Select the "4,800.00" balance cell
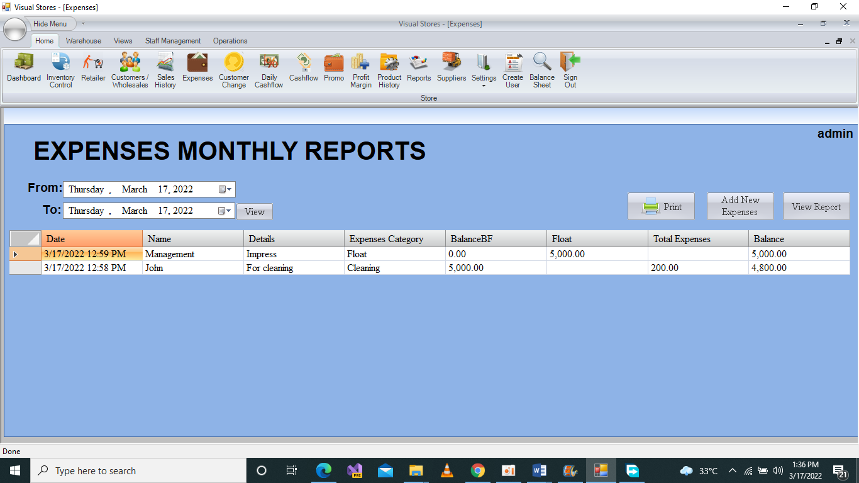This screenshot has width=859, height=483. point(799,268)
